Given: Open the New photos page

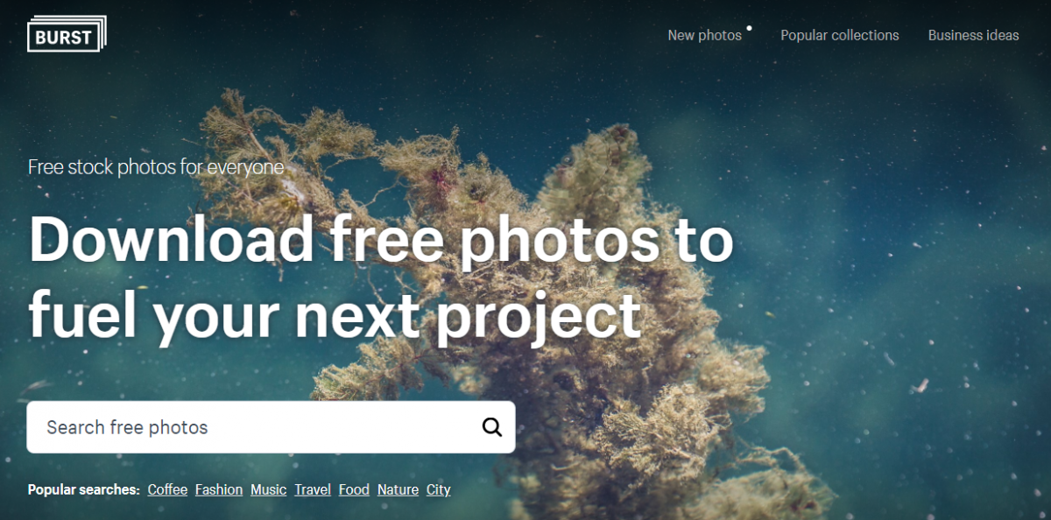Looking at the screenshot, I should [704, 35].
